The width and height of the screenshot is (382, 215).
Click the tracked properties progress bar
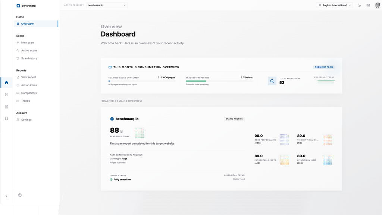point(219,81)
